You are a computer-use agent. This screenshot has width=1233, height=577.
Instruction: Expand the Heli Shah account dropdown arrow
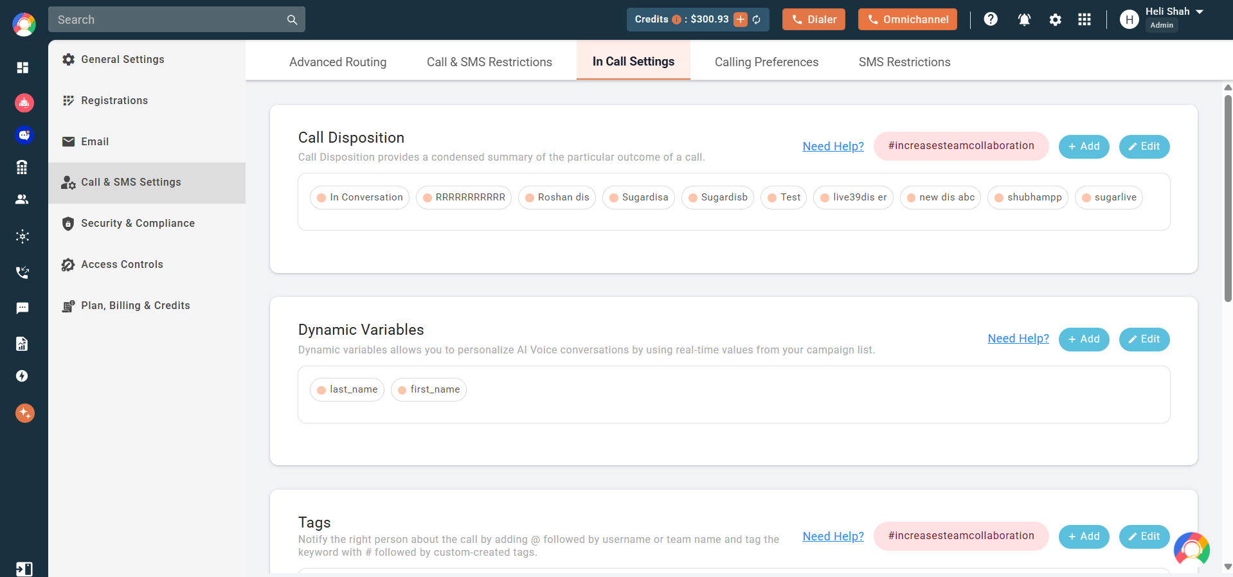point(1200,12)
